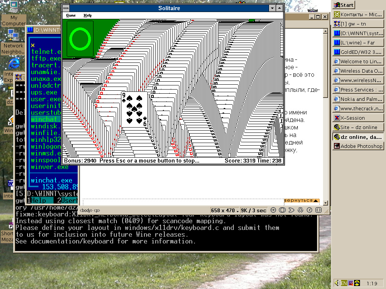Select winlogon file in Far panel
386x289 pixels.
46,146
